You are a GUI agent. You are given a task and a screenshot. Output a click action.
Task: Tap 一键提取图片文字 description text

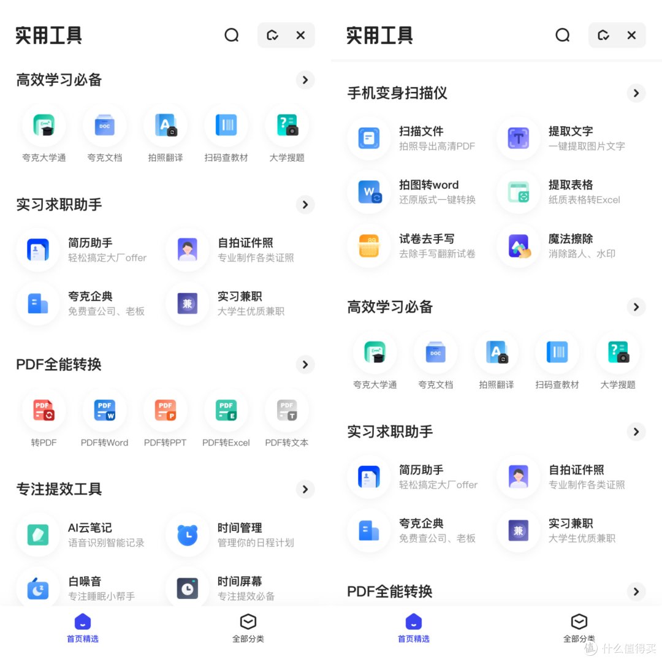pos(587,146)
